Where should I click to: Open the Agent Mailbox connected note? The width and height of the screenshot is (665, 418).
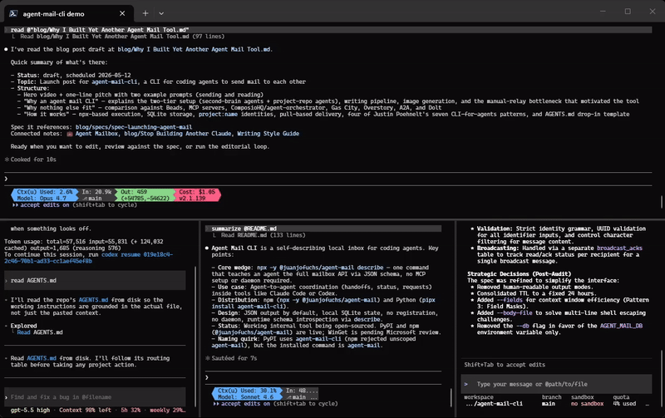(x=96, y=134)
